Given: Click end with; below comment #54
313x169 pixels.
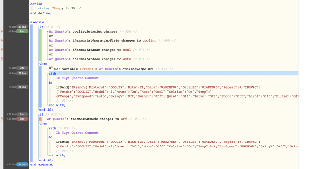Looking at the screenshot, I should click(57, 155).
